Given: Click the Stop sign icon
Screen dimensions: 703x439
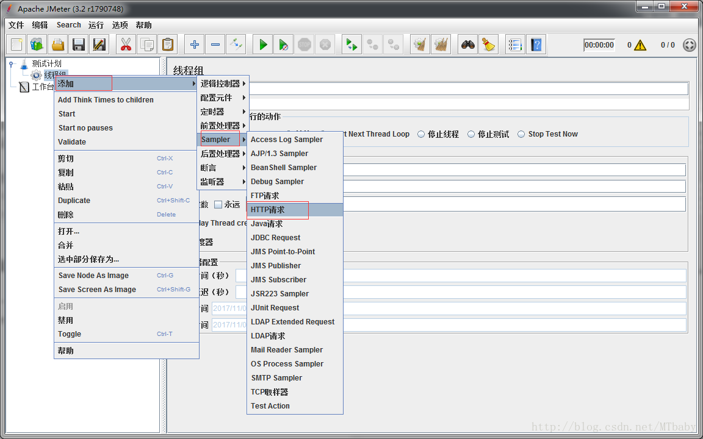Looking at the screenshot, I should 305,45.
